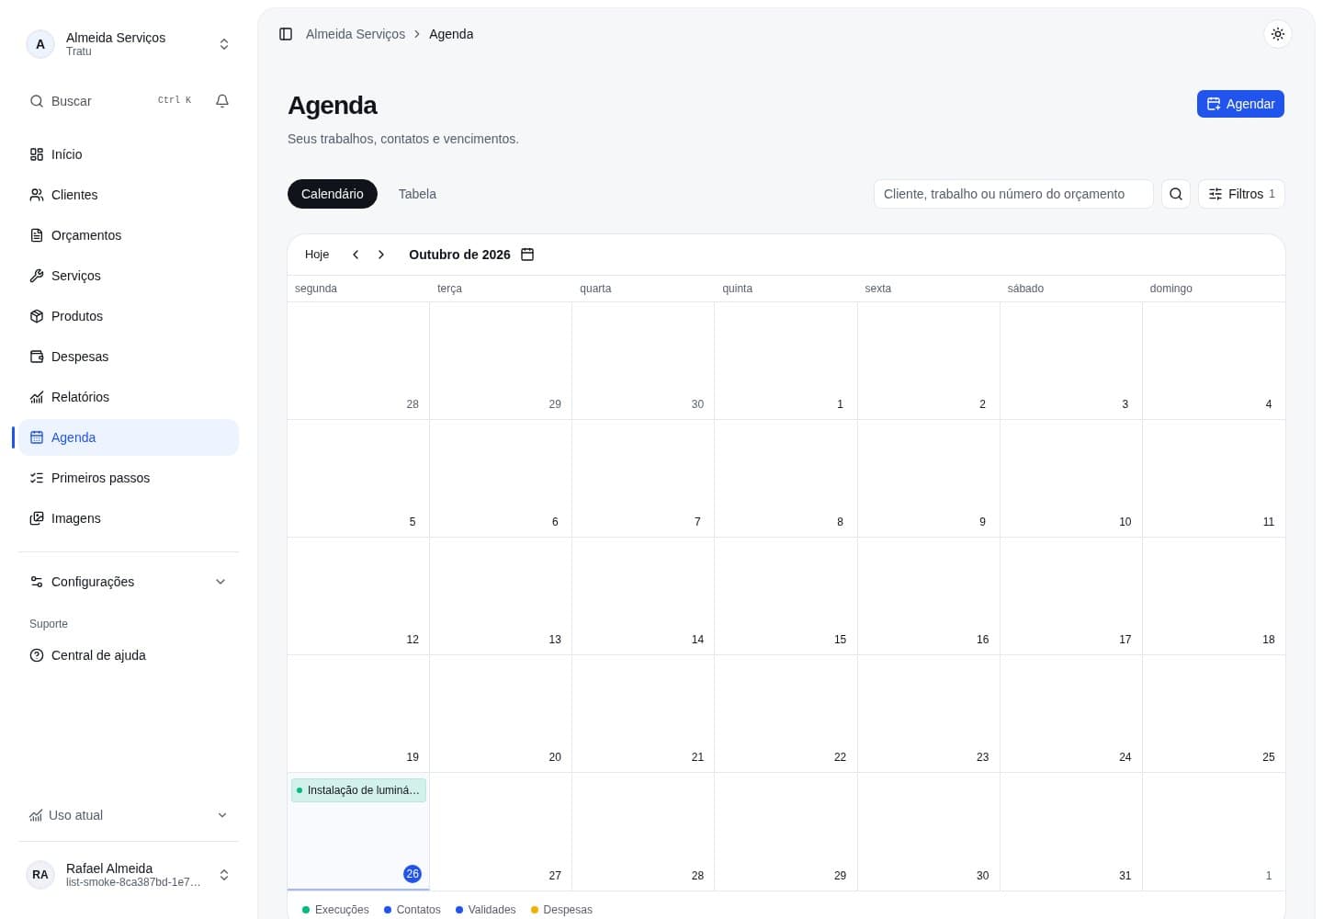Viewport: 1323px width, 919px height.
Task: Toggle Despesas legend item
Action: click(561, 910)
